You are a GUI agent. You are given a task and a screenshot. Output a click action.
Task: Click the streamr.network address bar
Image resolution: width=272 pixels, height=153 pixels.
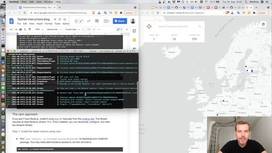(193, 13)
